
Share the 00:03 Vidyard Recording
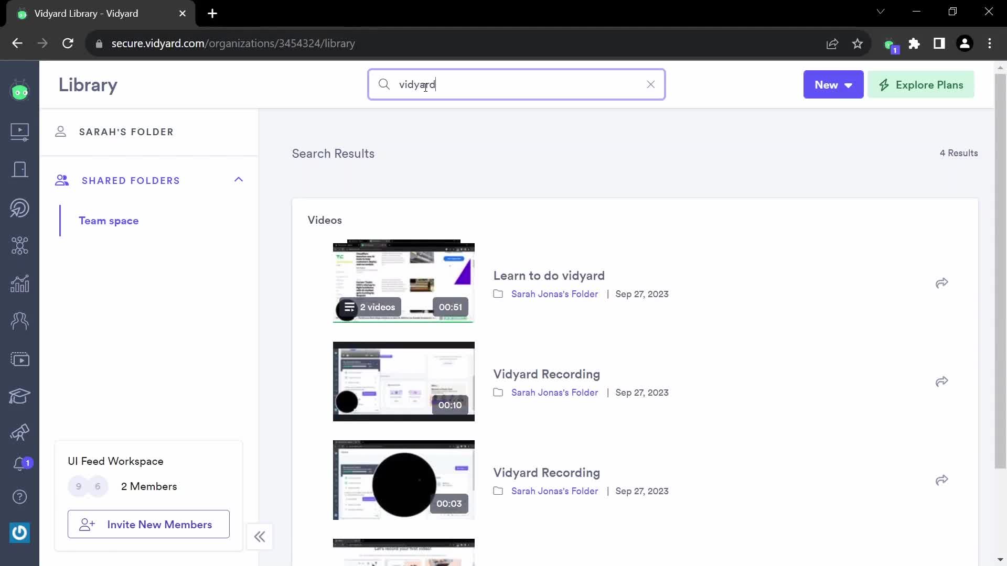coord(942,480)
